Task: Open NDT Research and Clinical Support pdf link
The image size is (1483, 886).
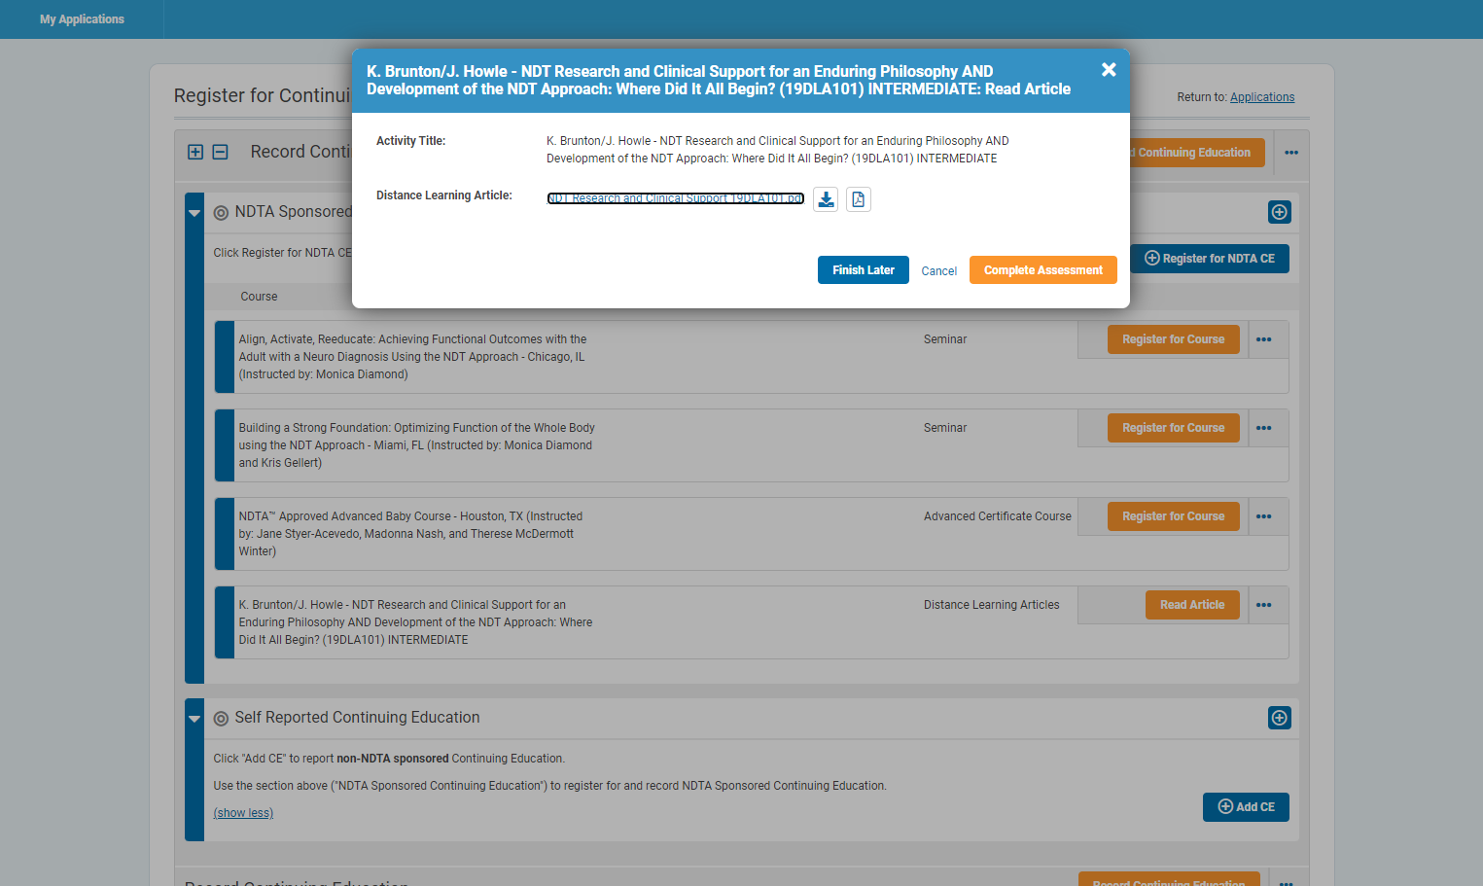Action: (x=676, y=198)
